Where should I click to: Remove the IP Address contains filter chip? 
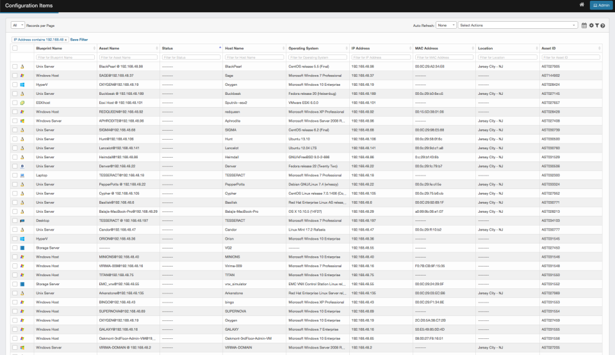65,40
